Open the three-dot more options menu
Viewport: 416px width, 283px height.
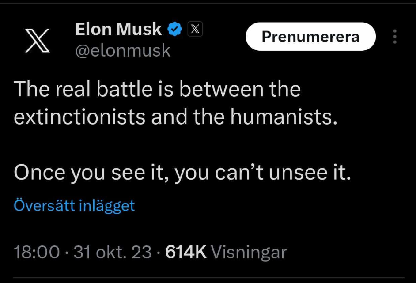[395, 37]
